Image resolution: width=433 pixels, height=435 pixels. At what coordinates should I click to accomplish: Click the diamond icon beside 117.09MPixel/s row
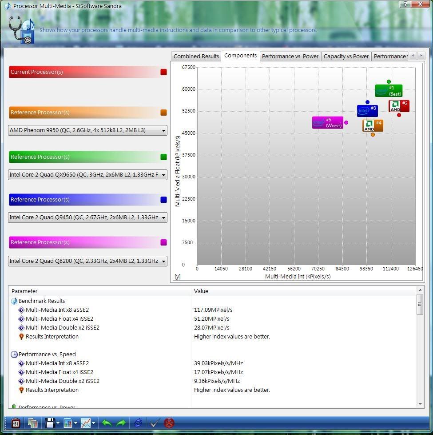tap(21, 310)
